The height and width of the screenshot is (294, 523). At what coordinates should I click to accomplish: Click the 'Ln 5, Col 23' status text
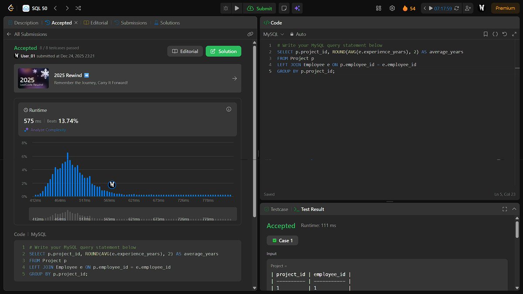[505, 194]
